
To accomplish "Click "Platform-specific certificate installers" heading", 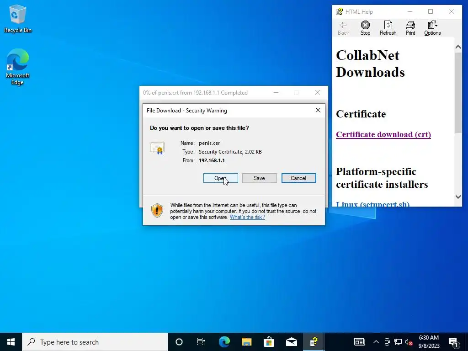I will pos(382,178).
